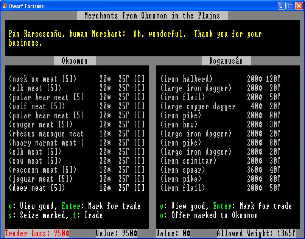Screen dimensions: 305x239
Task: Click the 'Allowed Weight: 1365Γ' status
Action: 256,233
